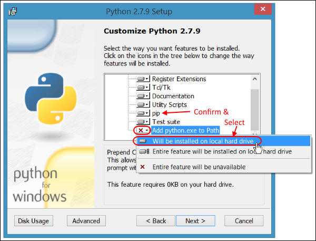Open Tcl/Tk feature drive dropdown
The height and width of the screenshot is (241, 316).
point(143,88)
